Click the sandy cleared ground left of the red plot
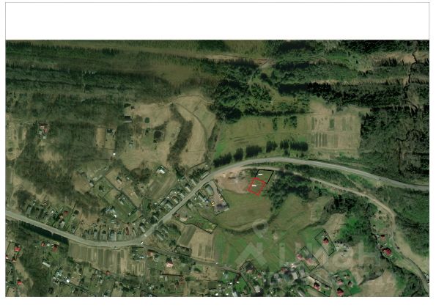 233,181
